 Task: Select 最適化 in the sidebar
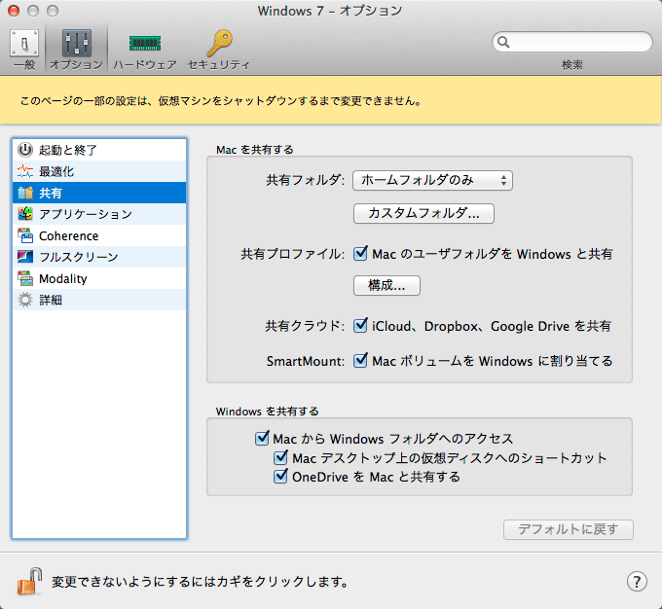[x=99, y=171]
